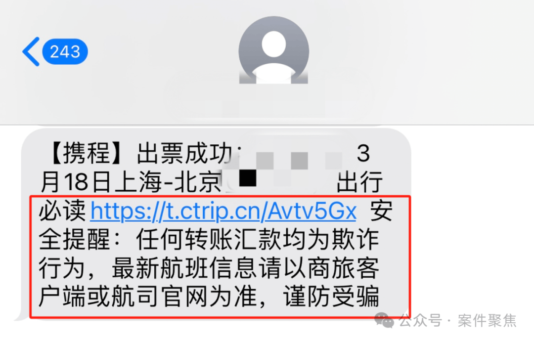Tap the 月18日上海-北京 route text
This screenshot has width=534, height=342.
[x=132, y=182]
